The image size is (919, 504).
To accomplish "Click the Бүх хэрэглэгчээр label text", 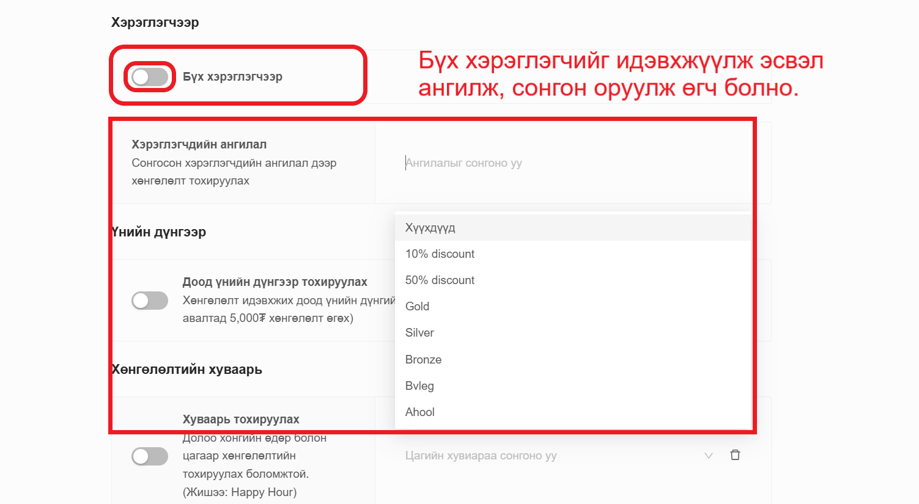I will coord(232,77).
